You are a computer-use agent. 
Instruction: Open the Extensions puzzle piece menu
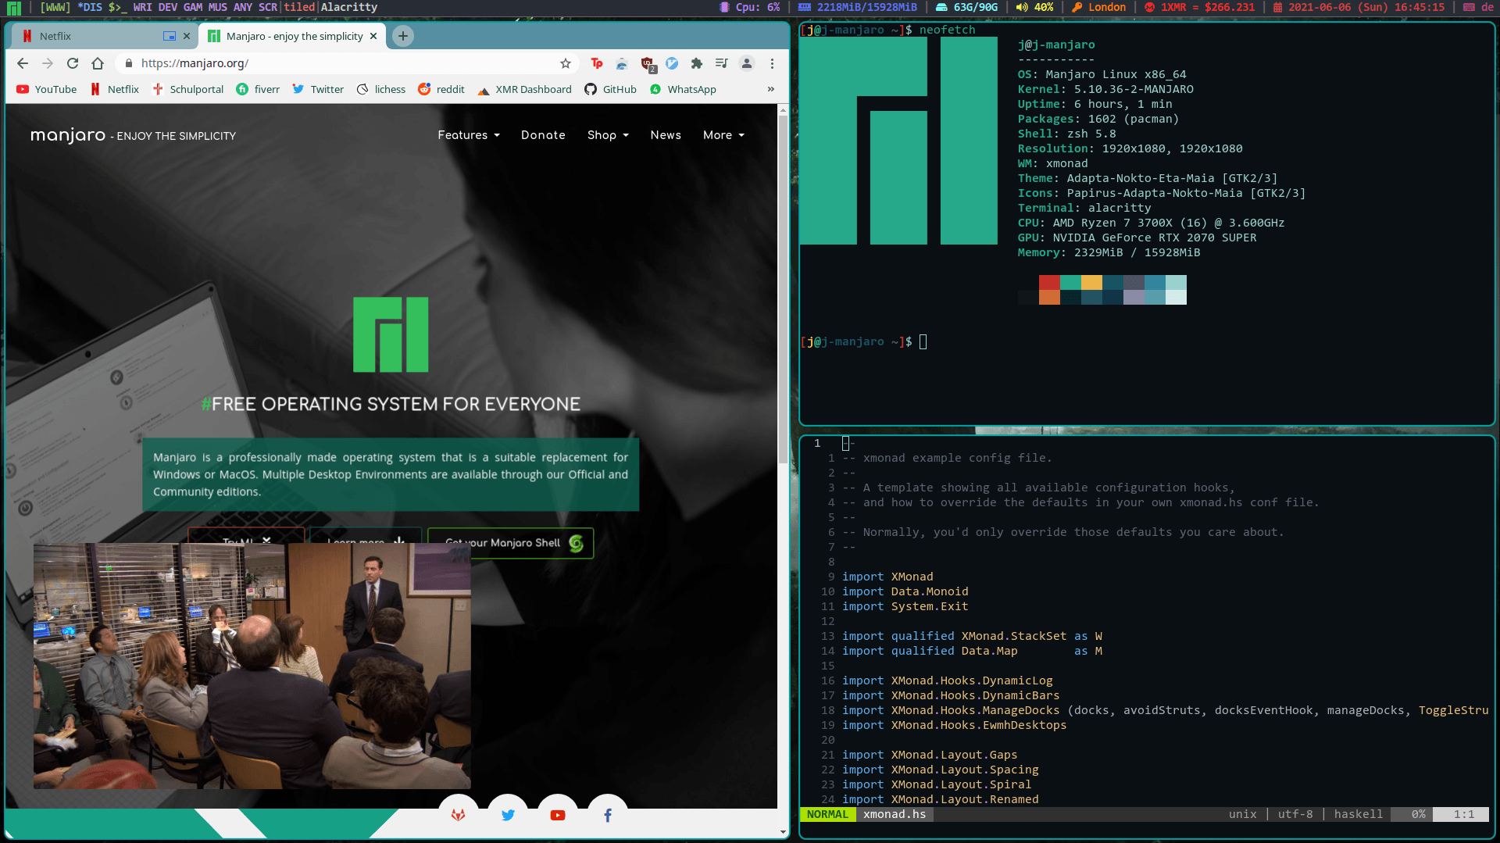click(697, 63)
